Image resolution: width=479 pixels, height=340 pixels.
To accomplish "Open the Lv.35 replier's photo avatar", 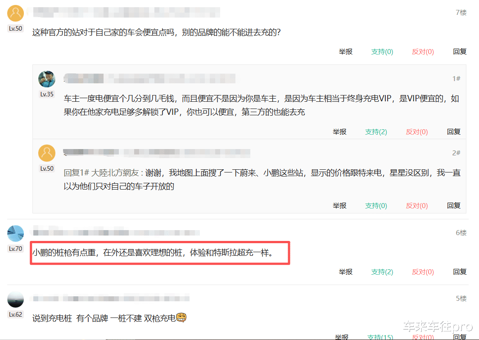I will (47, 79).
